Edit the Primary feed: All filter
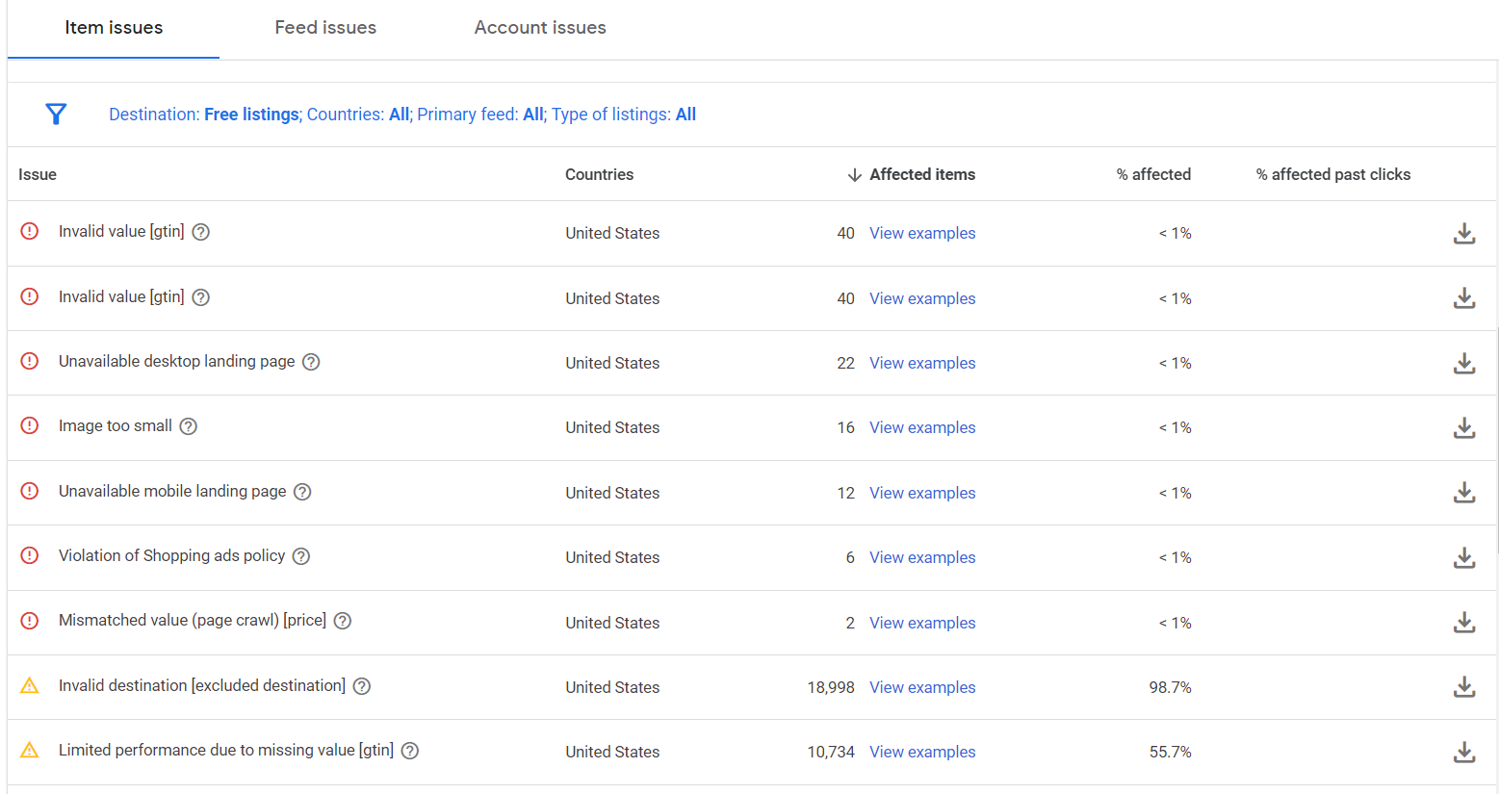Screen dimensions: 1499x794 point(480,115)
